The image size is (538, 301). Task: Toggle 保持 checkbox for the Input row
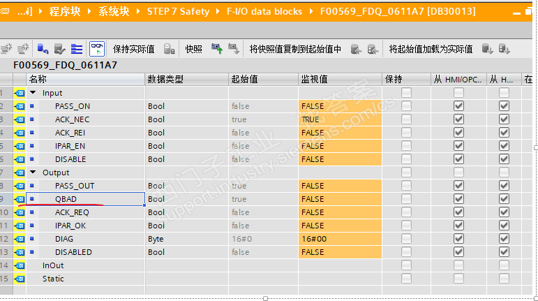tap(406, 93)
